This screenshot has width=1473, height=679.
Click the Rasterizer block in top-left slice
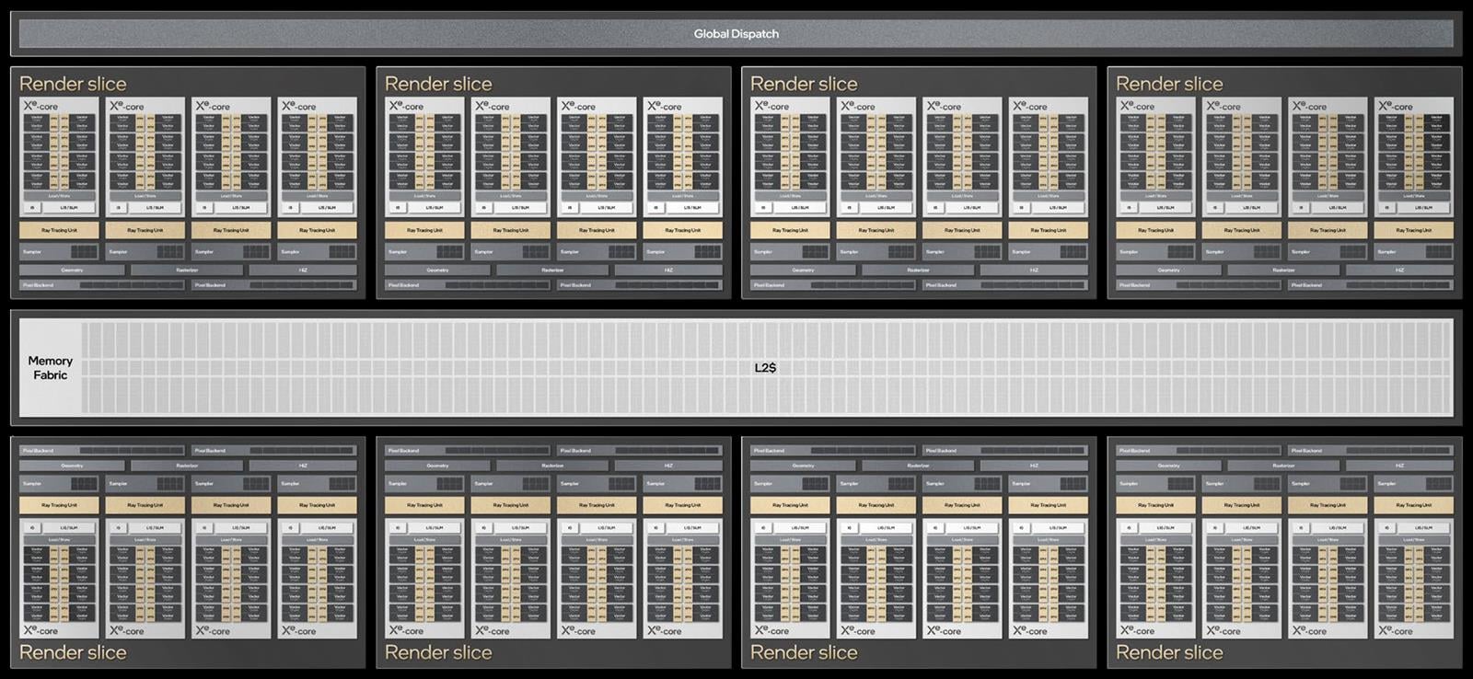click(x=187, y=270)
